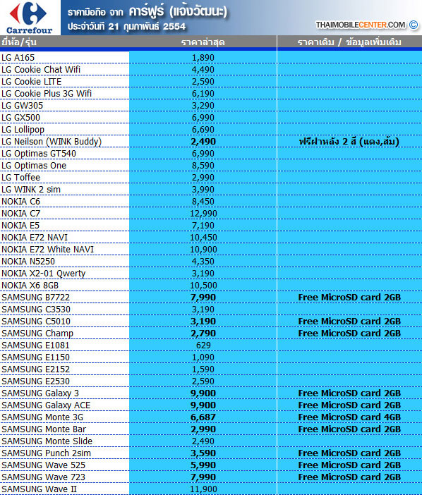Click the 2,490 price for LG Neilson
The height and width of the screenshot is (495, 422).
pyautogui.click(x=203, y=142)
